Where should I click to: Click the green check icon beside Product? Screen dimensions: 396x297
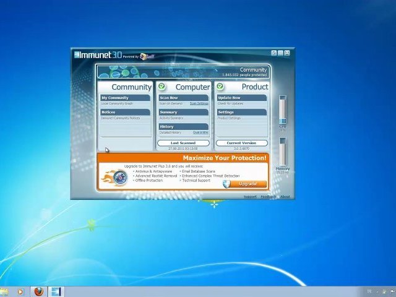220,87
